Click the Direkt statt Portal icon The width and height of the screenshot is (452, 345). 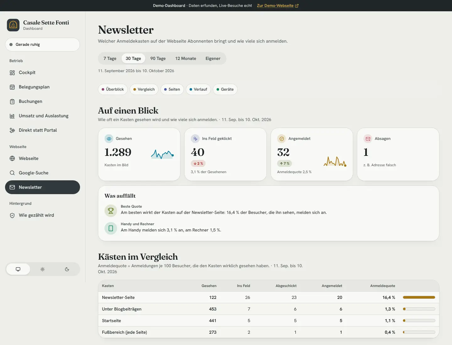pyautogui.click(x=12, y=130)
